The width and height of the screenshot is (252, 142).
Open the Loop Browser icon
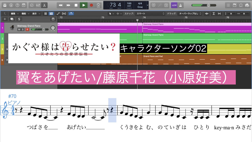[x=241, y=5]
